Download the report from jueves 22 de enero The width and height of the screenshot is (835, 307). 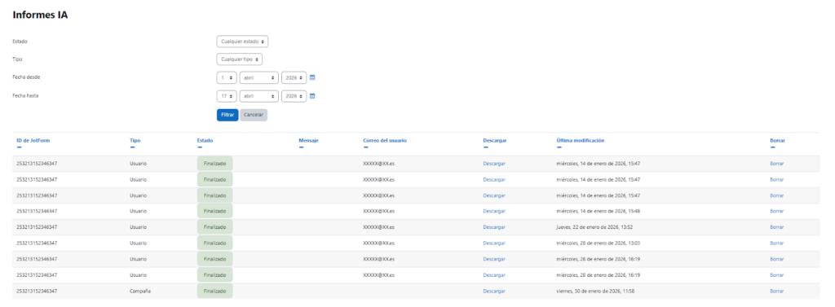pyautogui.click(x=494, y=227)
